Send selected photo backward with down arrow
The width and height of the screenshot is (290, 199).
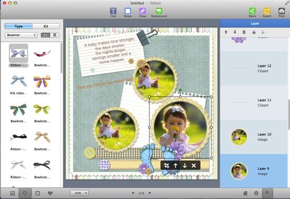185,166
